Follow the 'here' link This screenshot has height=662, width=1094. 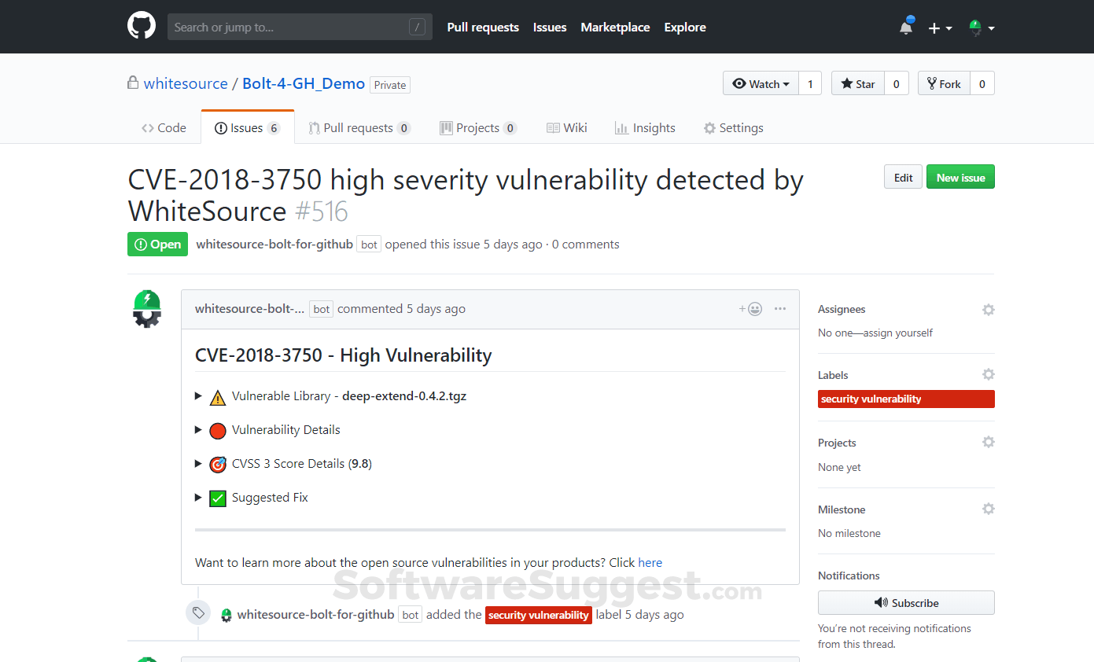tap(650, 562)
